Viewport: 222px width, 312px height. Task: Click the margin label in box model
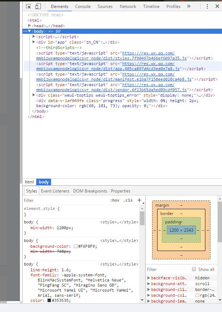[x=162, y=205]
